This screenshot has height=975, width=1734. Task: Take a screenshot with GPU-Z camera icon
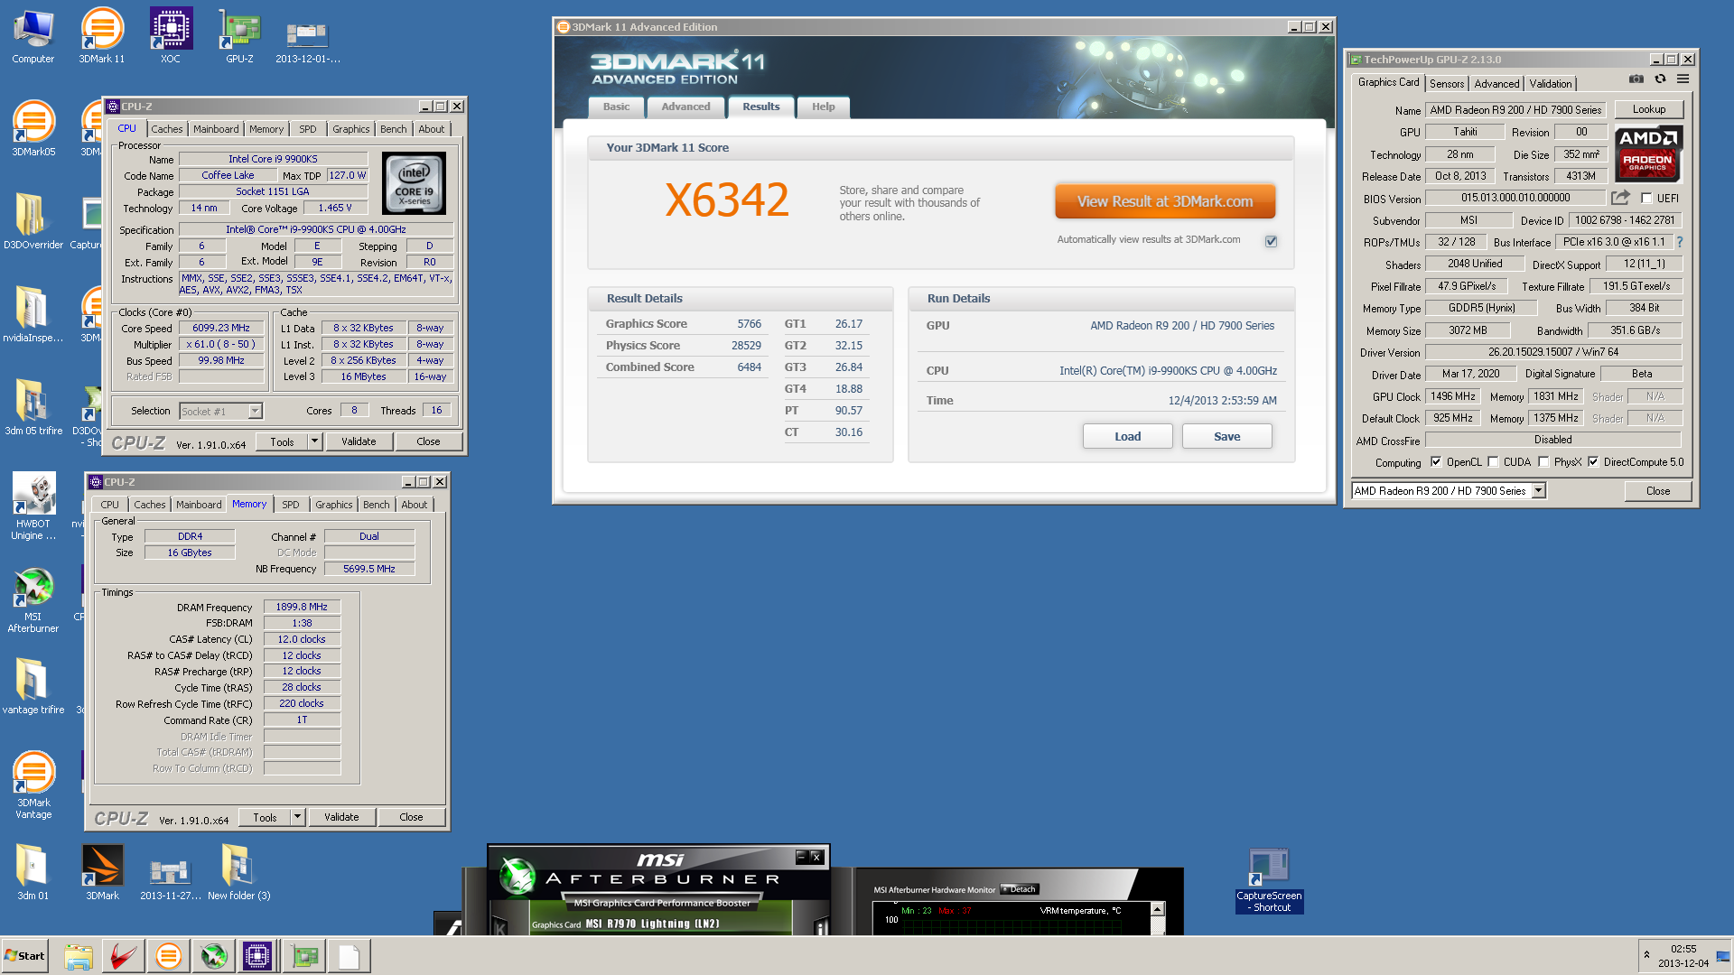[1636, 79]
